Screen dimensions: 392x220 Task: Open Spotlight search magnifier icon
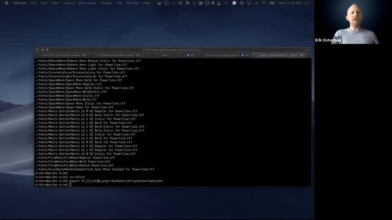(x=226, y=3)
